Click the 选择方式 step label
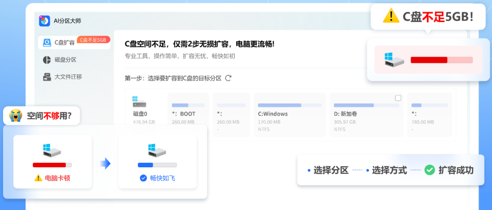The height and width of the screenshot is (210, 492). (389, 170)
